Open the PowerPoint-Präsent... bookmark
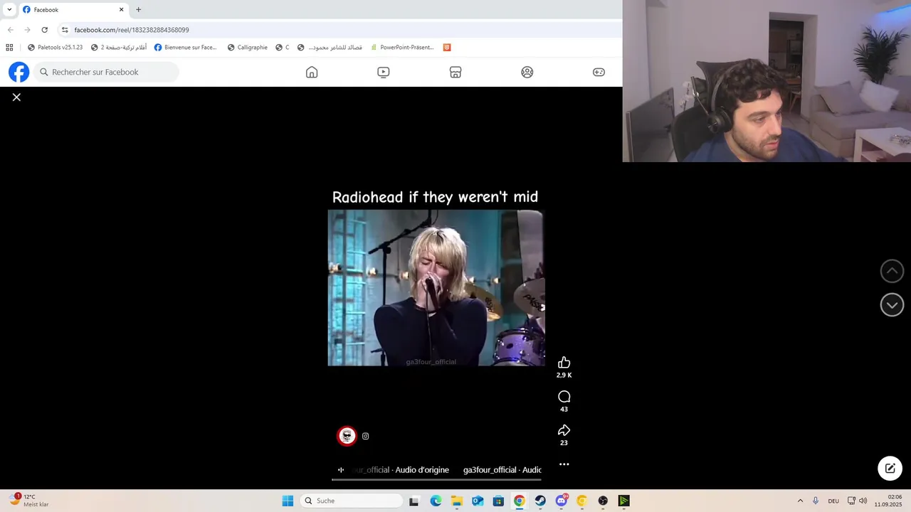 pyautogui.click(x=402, y=48)
